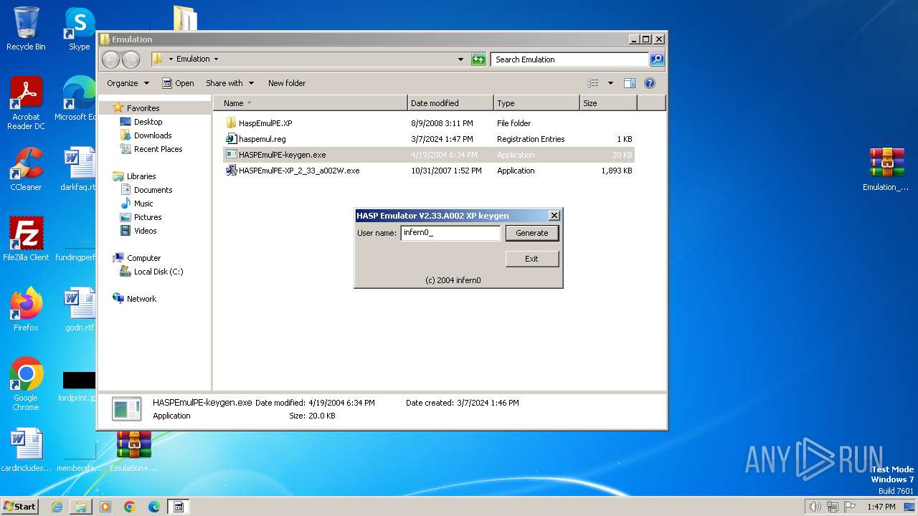Screen dimensions: 918x516
Task: Select the HASPEmulPE-keygen.exe file row
Action: [x=430, y=155]
